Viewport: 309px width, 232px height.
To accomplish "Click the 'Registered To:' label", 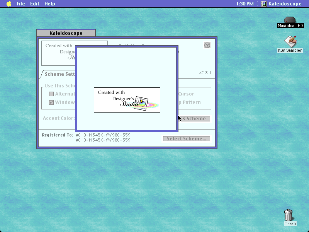I will click(58, 135).
